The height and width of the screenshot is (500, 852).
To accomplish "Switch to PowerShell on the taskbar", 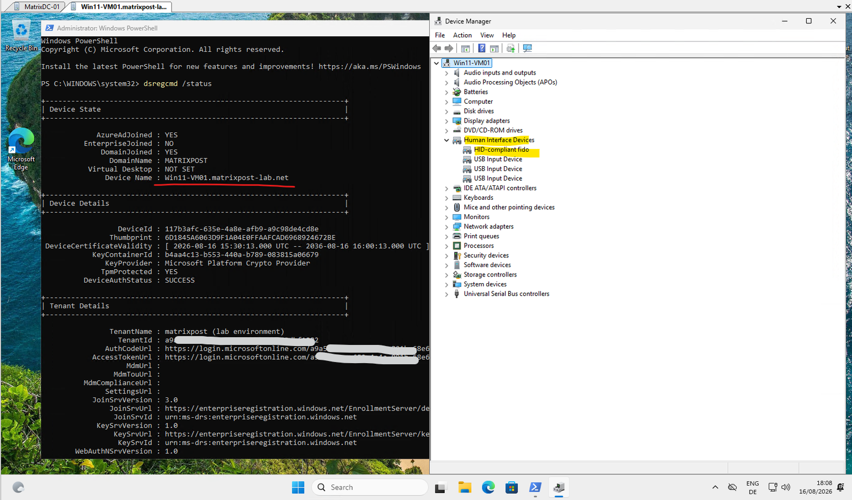I will tap(535, 487).
